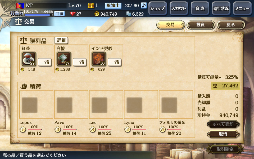Select ship number 5 フォルリの栄光 badge
Image resolution: width=254 pixels, height=159 pixels.
(162, 130)
